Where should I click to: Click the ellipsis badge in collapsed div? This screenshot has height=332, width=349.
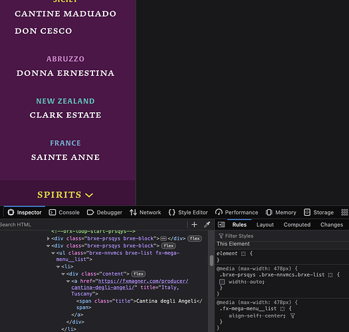click(164, 238)
